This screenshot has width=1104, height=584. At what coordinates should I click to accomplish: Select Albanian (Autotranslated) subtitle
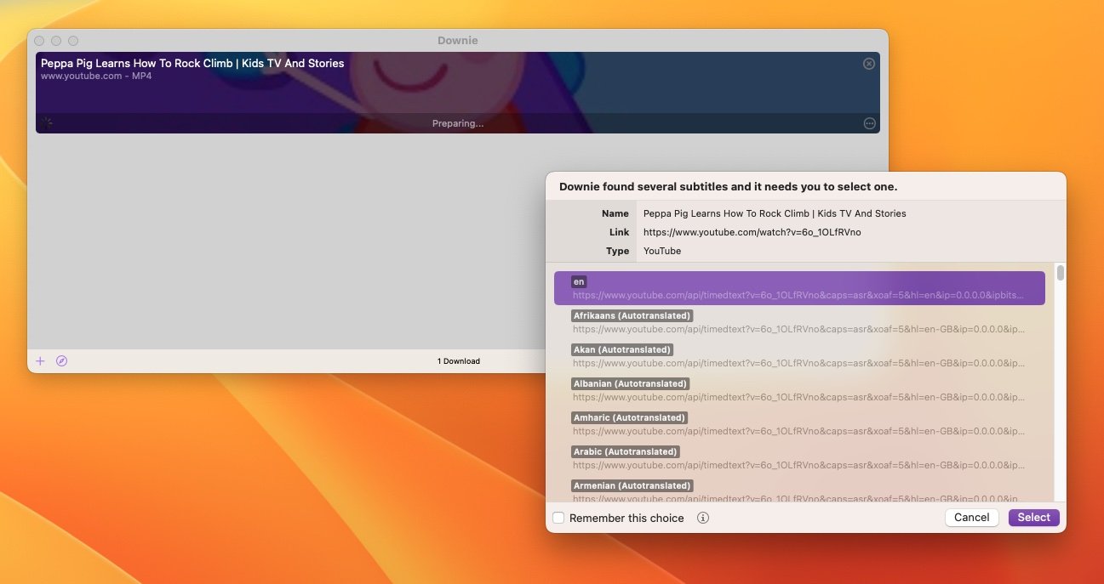point(798,390)
